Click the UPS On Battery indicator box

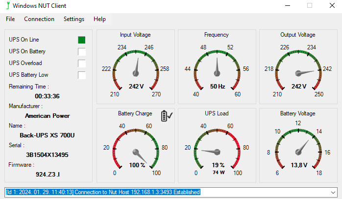[81, 52]
